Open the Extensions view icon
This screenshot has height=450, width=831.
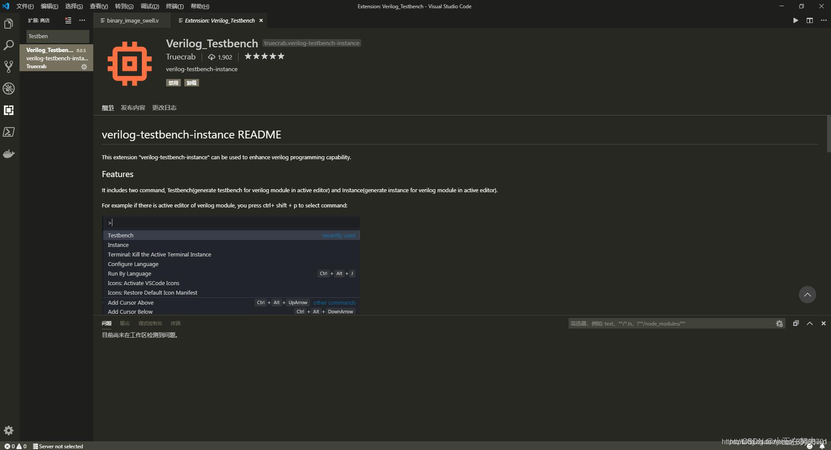9,110
